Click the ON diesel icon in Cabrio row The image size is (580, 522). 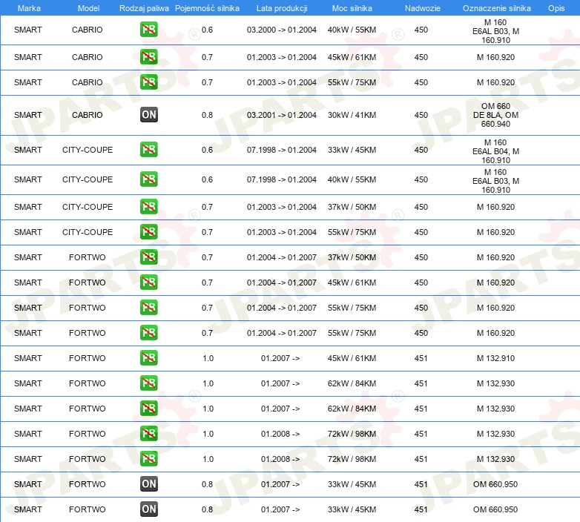pos(149,115)
